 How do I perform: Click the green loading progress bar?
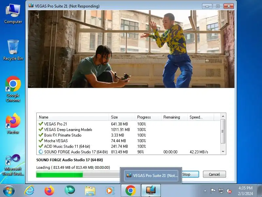[78, 174]
